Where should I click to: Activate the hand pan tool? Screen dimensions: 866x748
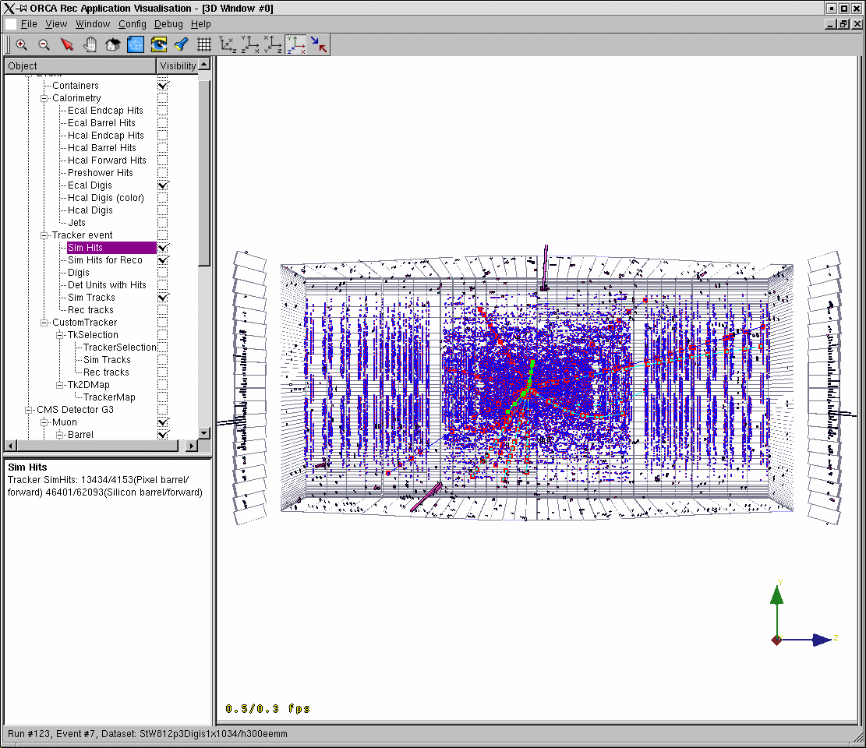(x=90, y=45)
